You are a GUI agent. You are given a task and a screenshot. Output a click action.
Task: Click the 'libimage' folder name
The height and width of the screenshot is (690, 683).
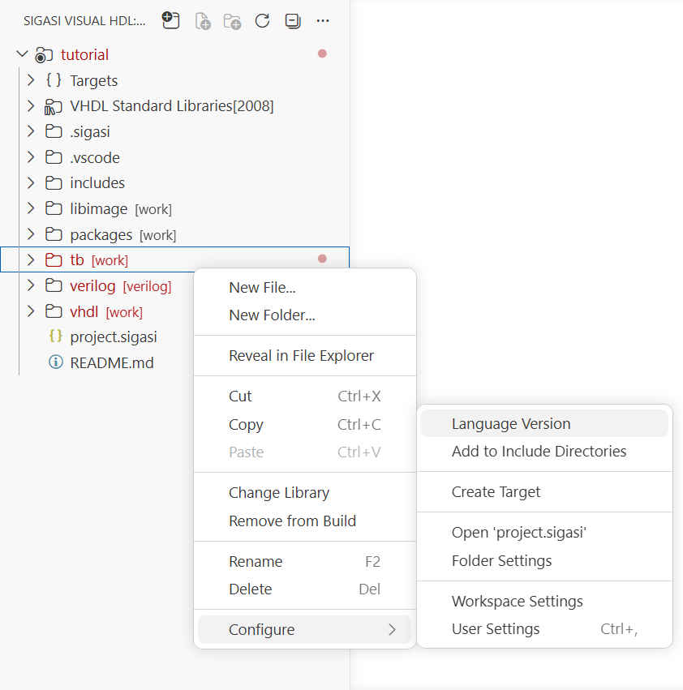point(99,208)
